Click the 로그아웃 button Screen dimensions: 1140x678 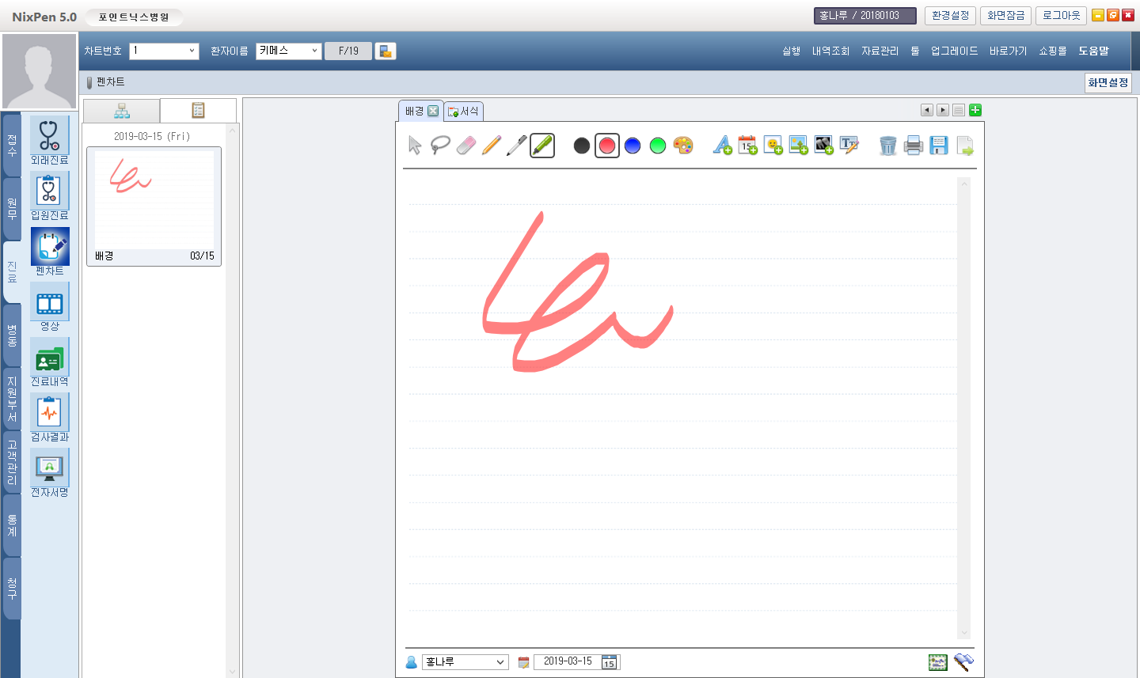(1061, 16)
